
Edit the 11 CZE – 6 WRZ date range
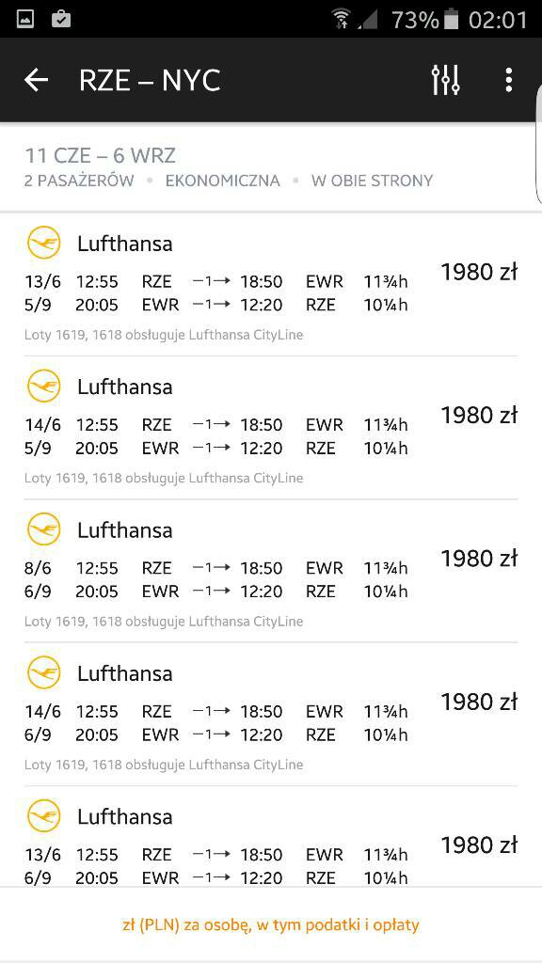(100, 155)
